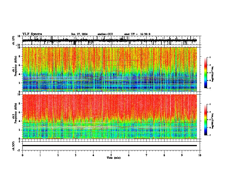Click the start UT = 16:30:0 label
The height and width of the screenshot is (174, 225).
pos(137,34)
